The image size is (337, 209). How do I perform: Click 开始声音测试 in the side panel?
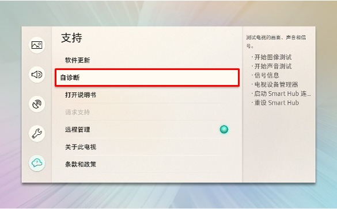pyautogui.click(x=272, y=67)
